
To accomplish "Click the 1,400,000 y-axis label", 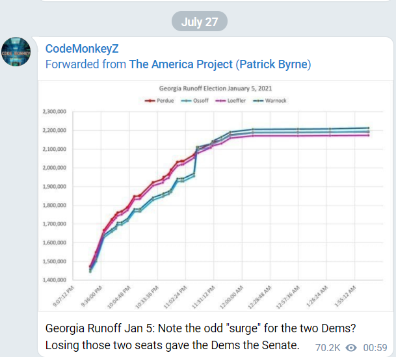I will click(55, 280).
